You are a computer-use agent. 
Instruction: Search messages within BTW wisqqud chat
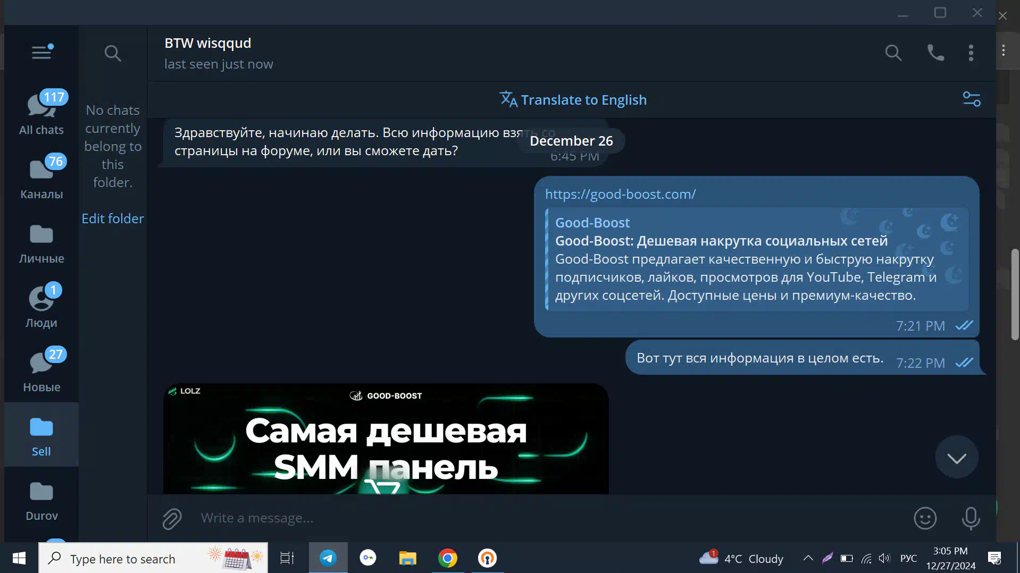click(893, 53)
